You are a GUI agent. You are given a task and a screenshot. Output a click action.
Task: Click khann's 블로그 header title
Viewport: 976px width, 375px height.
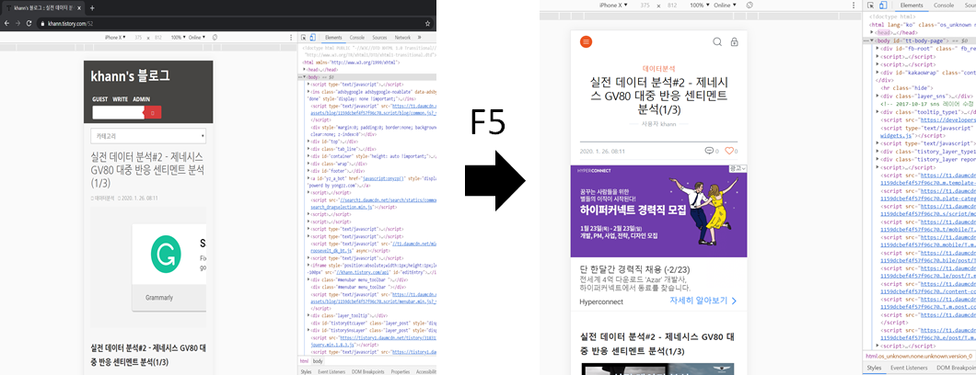point(130,76)
